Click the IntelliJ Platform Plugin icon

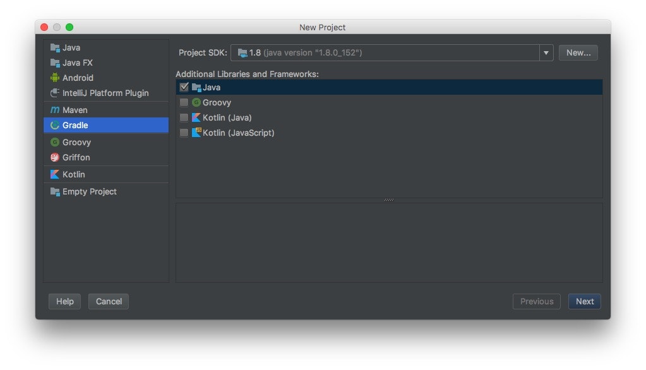[55, 93]
